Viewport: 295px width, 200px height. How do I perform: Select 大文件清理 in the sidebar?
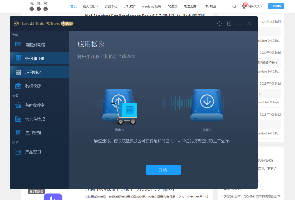point(40,119)
